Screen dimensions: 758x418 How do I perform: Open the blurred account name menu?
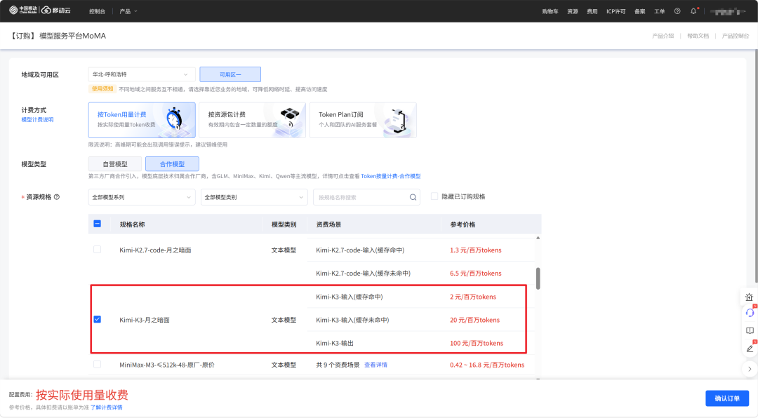[728, 11]
